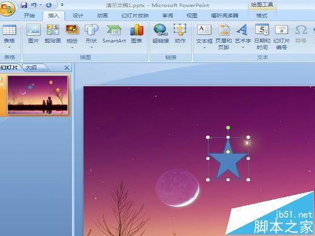This screenshot has height=236, width=315.
Task: Expand the 相册 dropdown arrow
Action: pyautogui.click(x=72, y=48)
